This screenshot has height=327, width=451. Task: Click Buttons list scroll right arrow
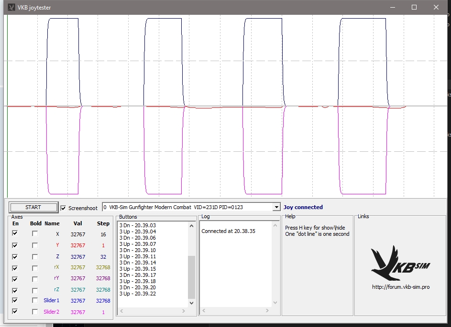[x=184, y=311]
